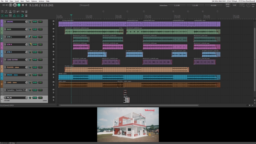Open FX chain for PLUCKS - stem track
Image resolution: width=256 pixels, height=144 pixels.
(x=34, y=67)
